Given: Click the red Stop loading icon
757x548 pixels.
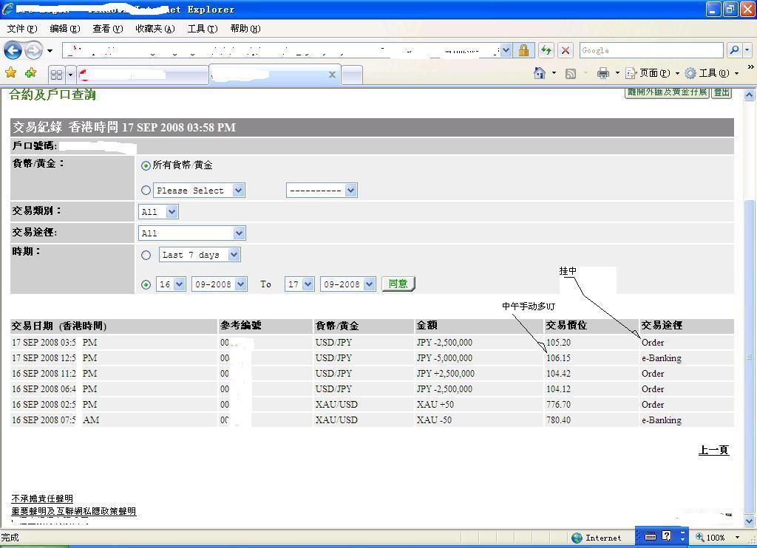Looking at the screenshot, I should click(x=566, y=50).
